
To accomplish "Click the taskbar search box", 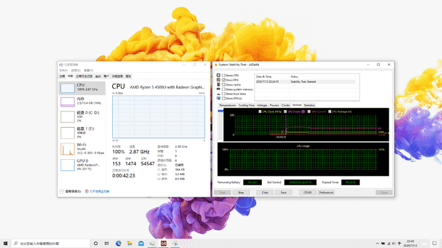I will [51, 243].
